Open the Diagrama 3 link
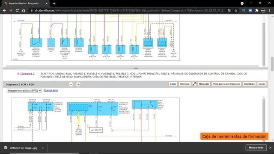Screen dimensions: 274x154 point(27,74)
